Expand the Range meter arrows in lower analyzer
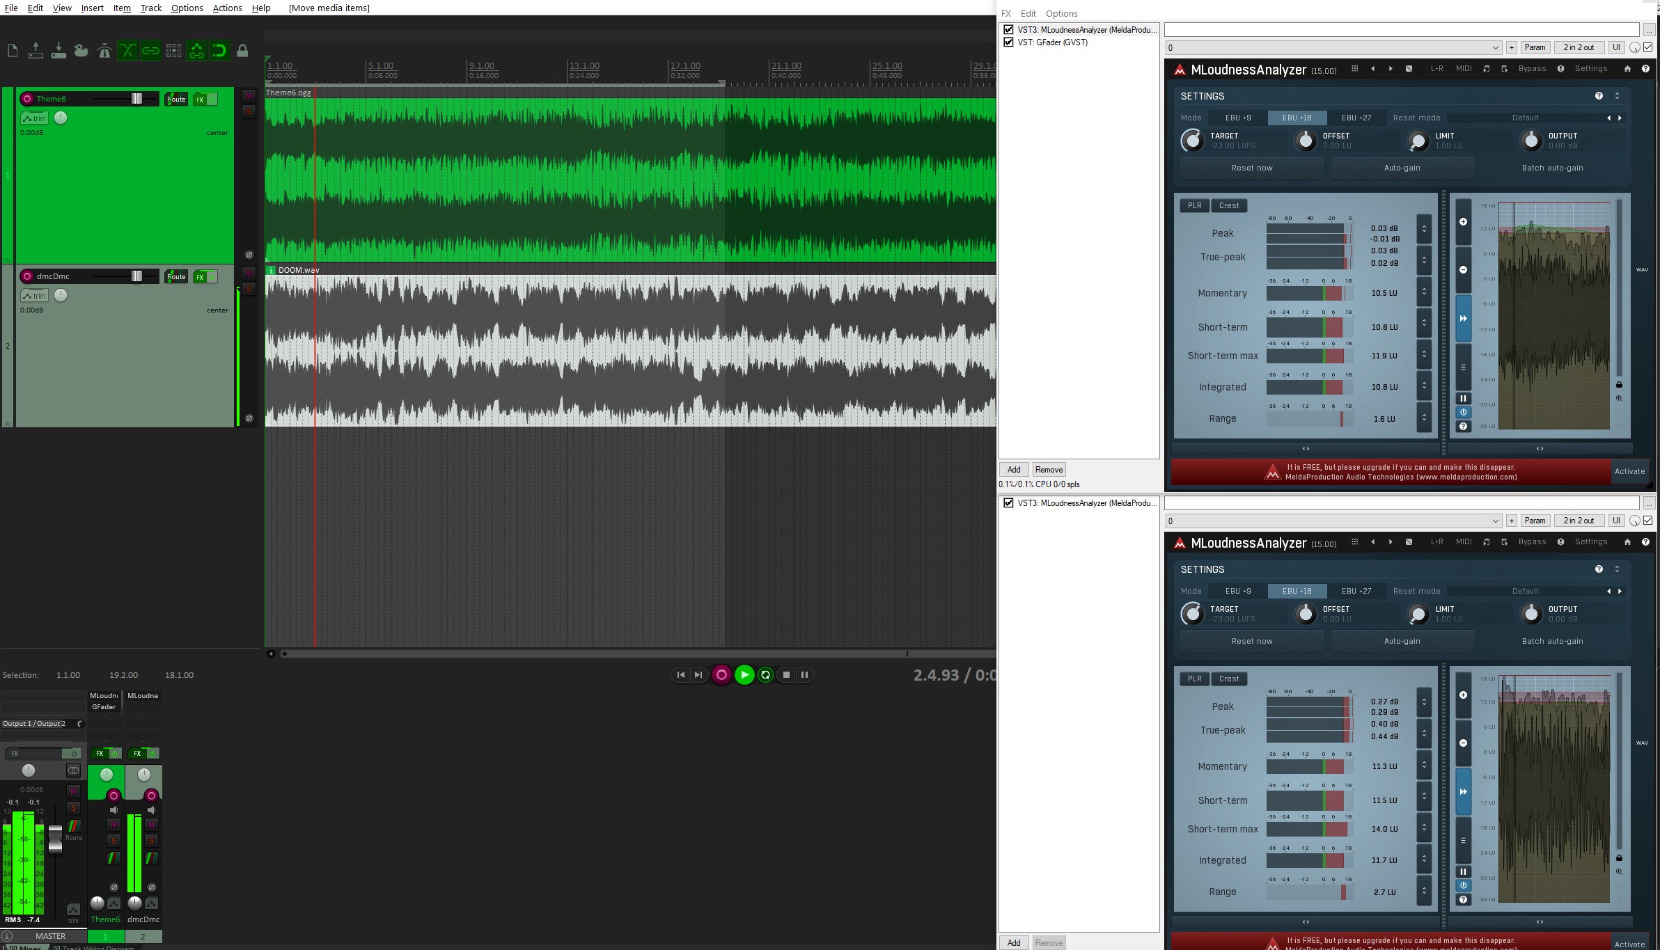 point(1424,891)
